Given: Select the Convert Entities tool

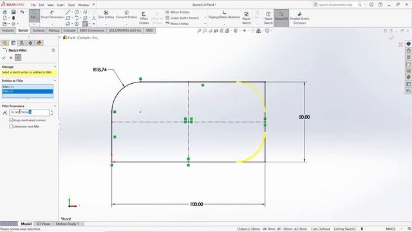Looking at the screenshot, I should (127, 15).
